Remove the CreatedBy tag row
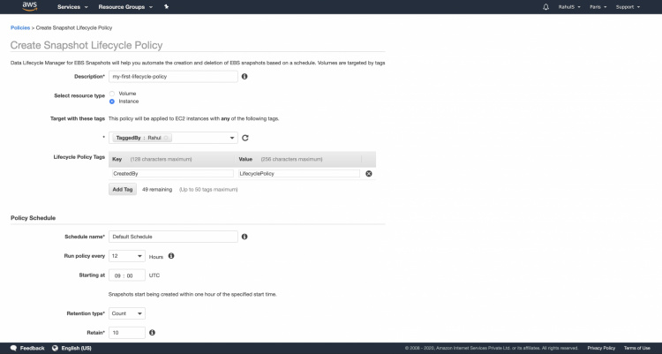This screenshot has width=662, height=354. pyautogui.click(x=369, y=174)
